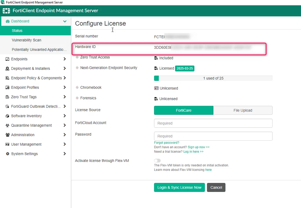301x208 pixels.
Task: Click the FortiClient EMS grid logo icon
Action: (x=6, y=11)
